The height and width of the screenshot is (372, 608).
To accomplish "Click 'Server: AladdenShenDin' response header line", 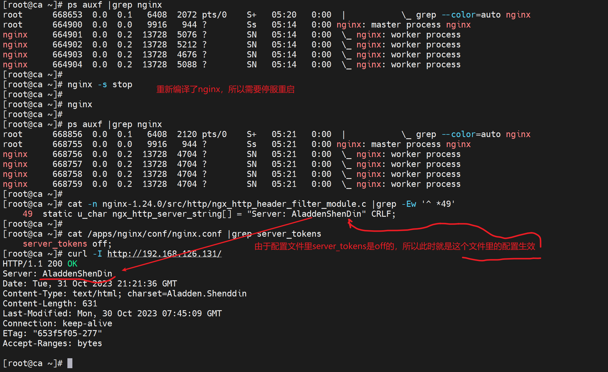I will (x=57, y=274).
